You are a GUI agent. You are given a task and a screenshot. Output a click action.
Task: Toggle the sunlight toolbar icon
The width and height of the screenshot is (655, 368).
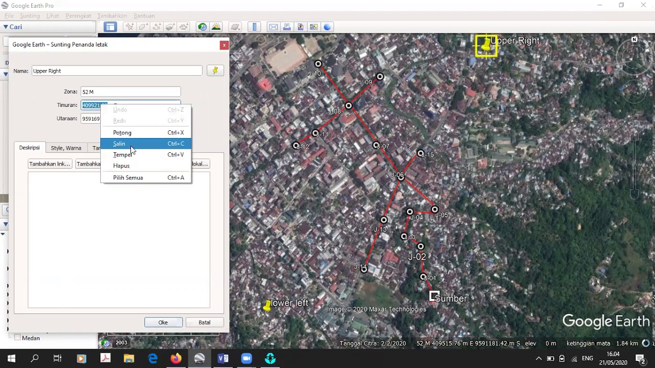point(216,27)
